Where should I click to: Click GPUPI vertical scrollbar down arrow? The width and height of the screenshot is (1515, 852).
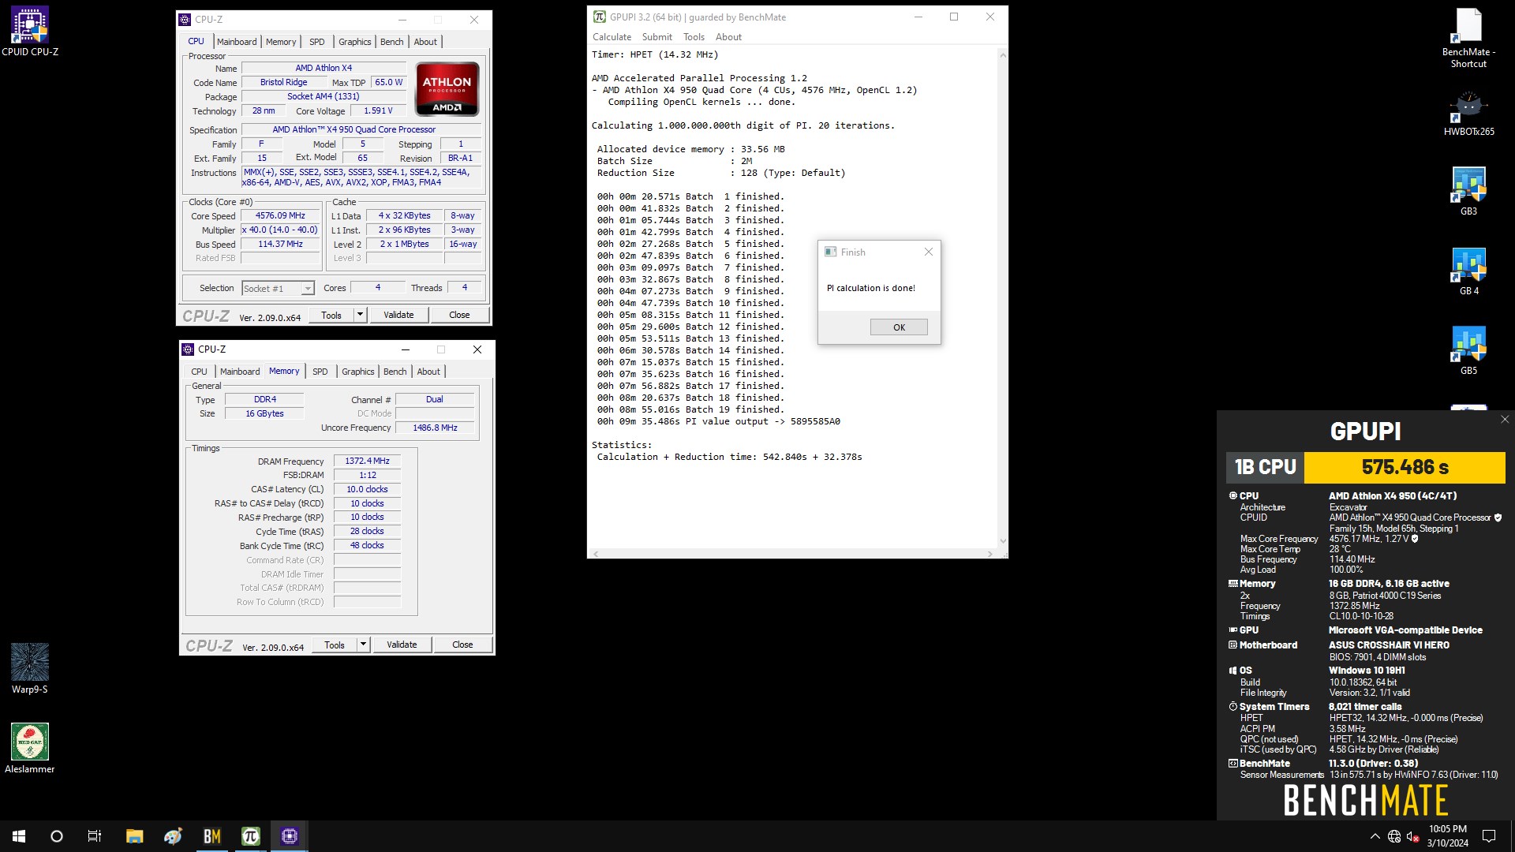coord(1003,541)
